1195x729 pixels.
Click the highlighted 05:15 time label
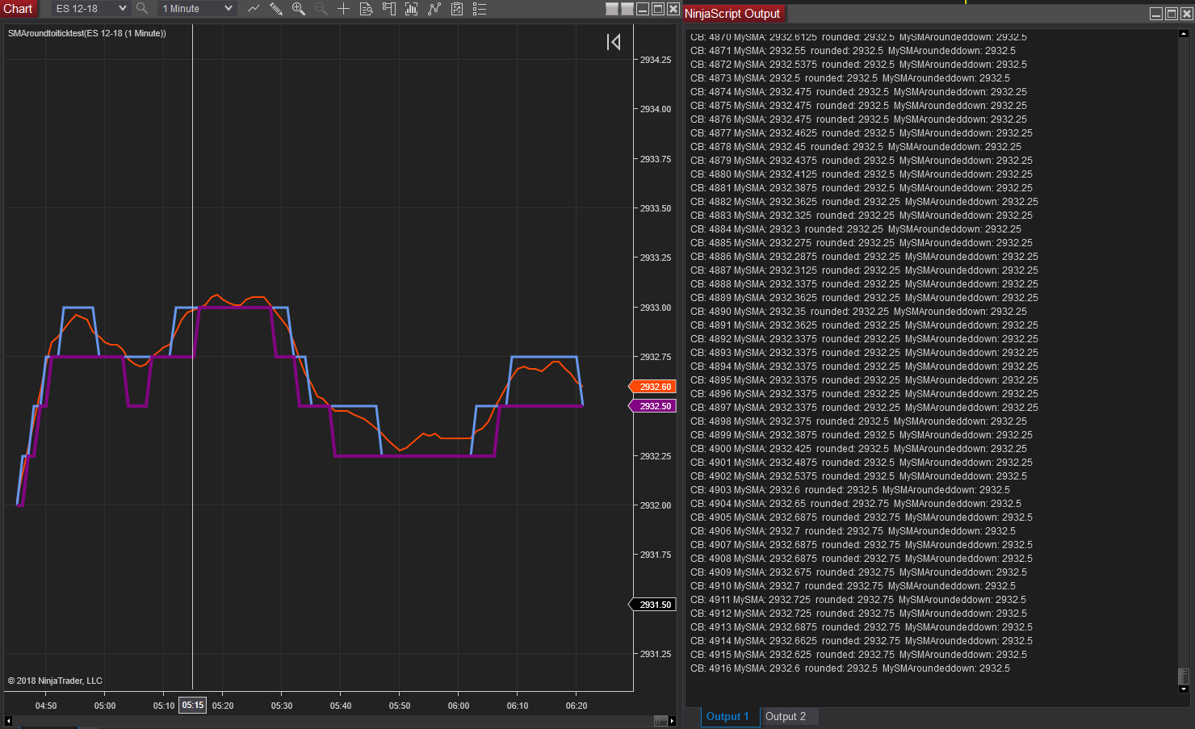coord(193,705)
